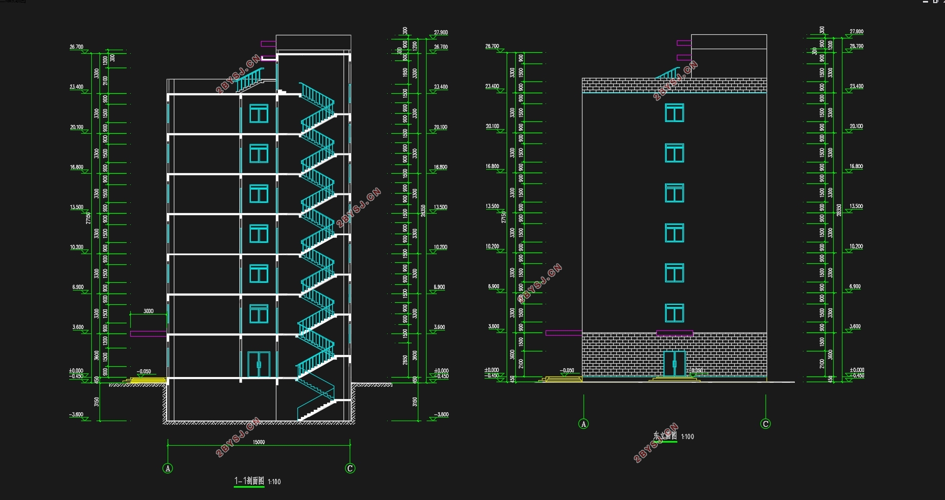945x500 pixels.
Task: Select the lowest window in section drawing
Action: [259, 314]
